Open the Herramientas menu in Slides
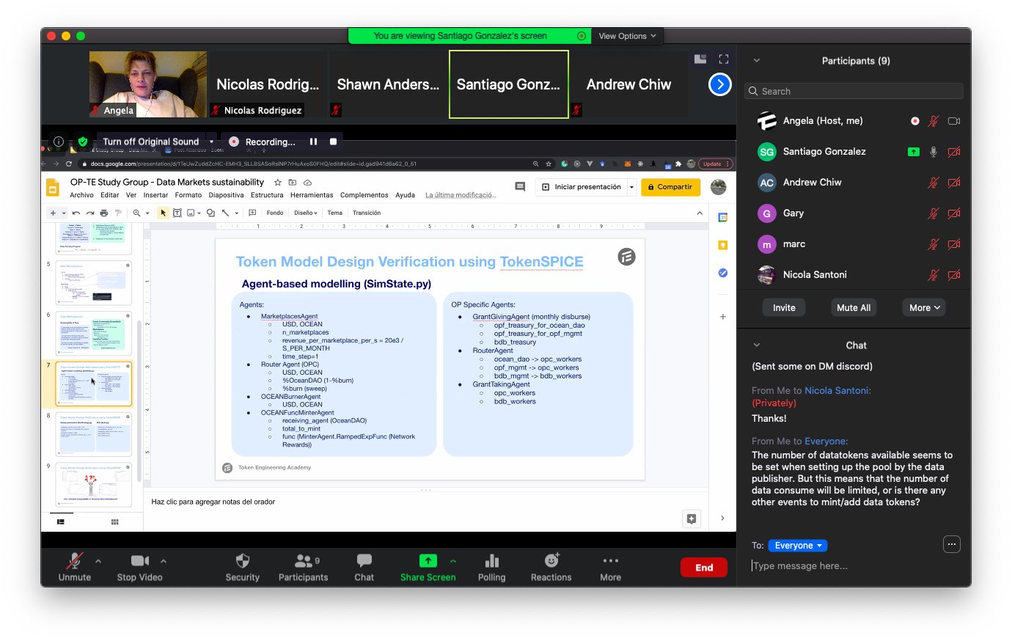Viewport: 1012px width, 641px height. (x=312, y=195)
